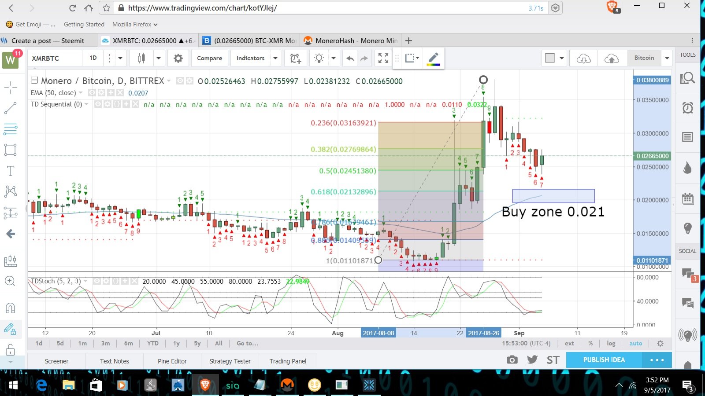Viewport: 705px width, 396px height.
Task: Collapse the Monero / Bitcoin legend
Action: pyautogui.click(x=34, y=81)
